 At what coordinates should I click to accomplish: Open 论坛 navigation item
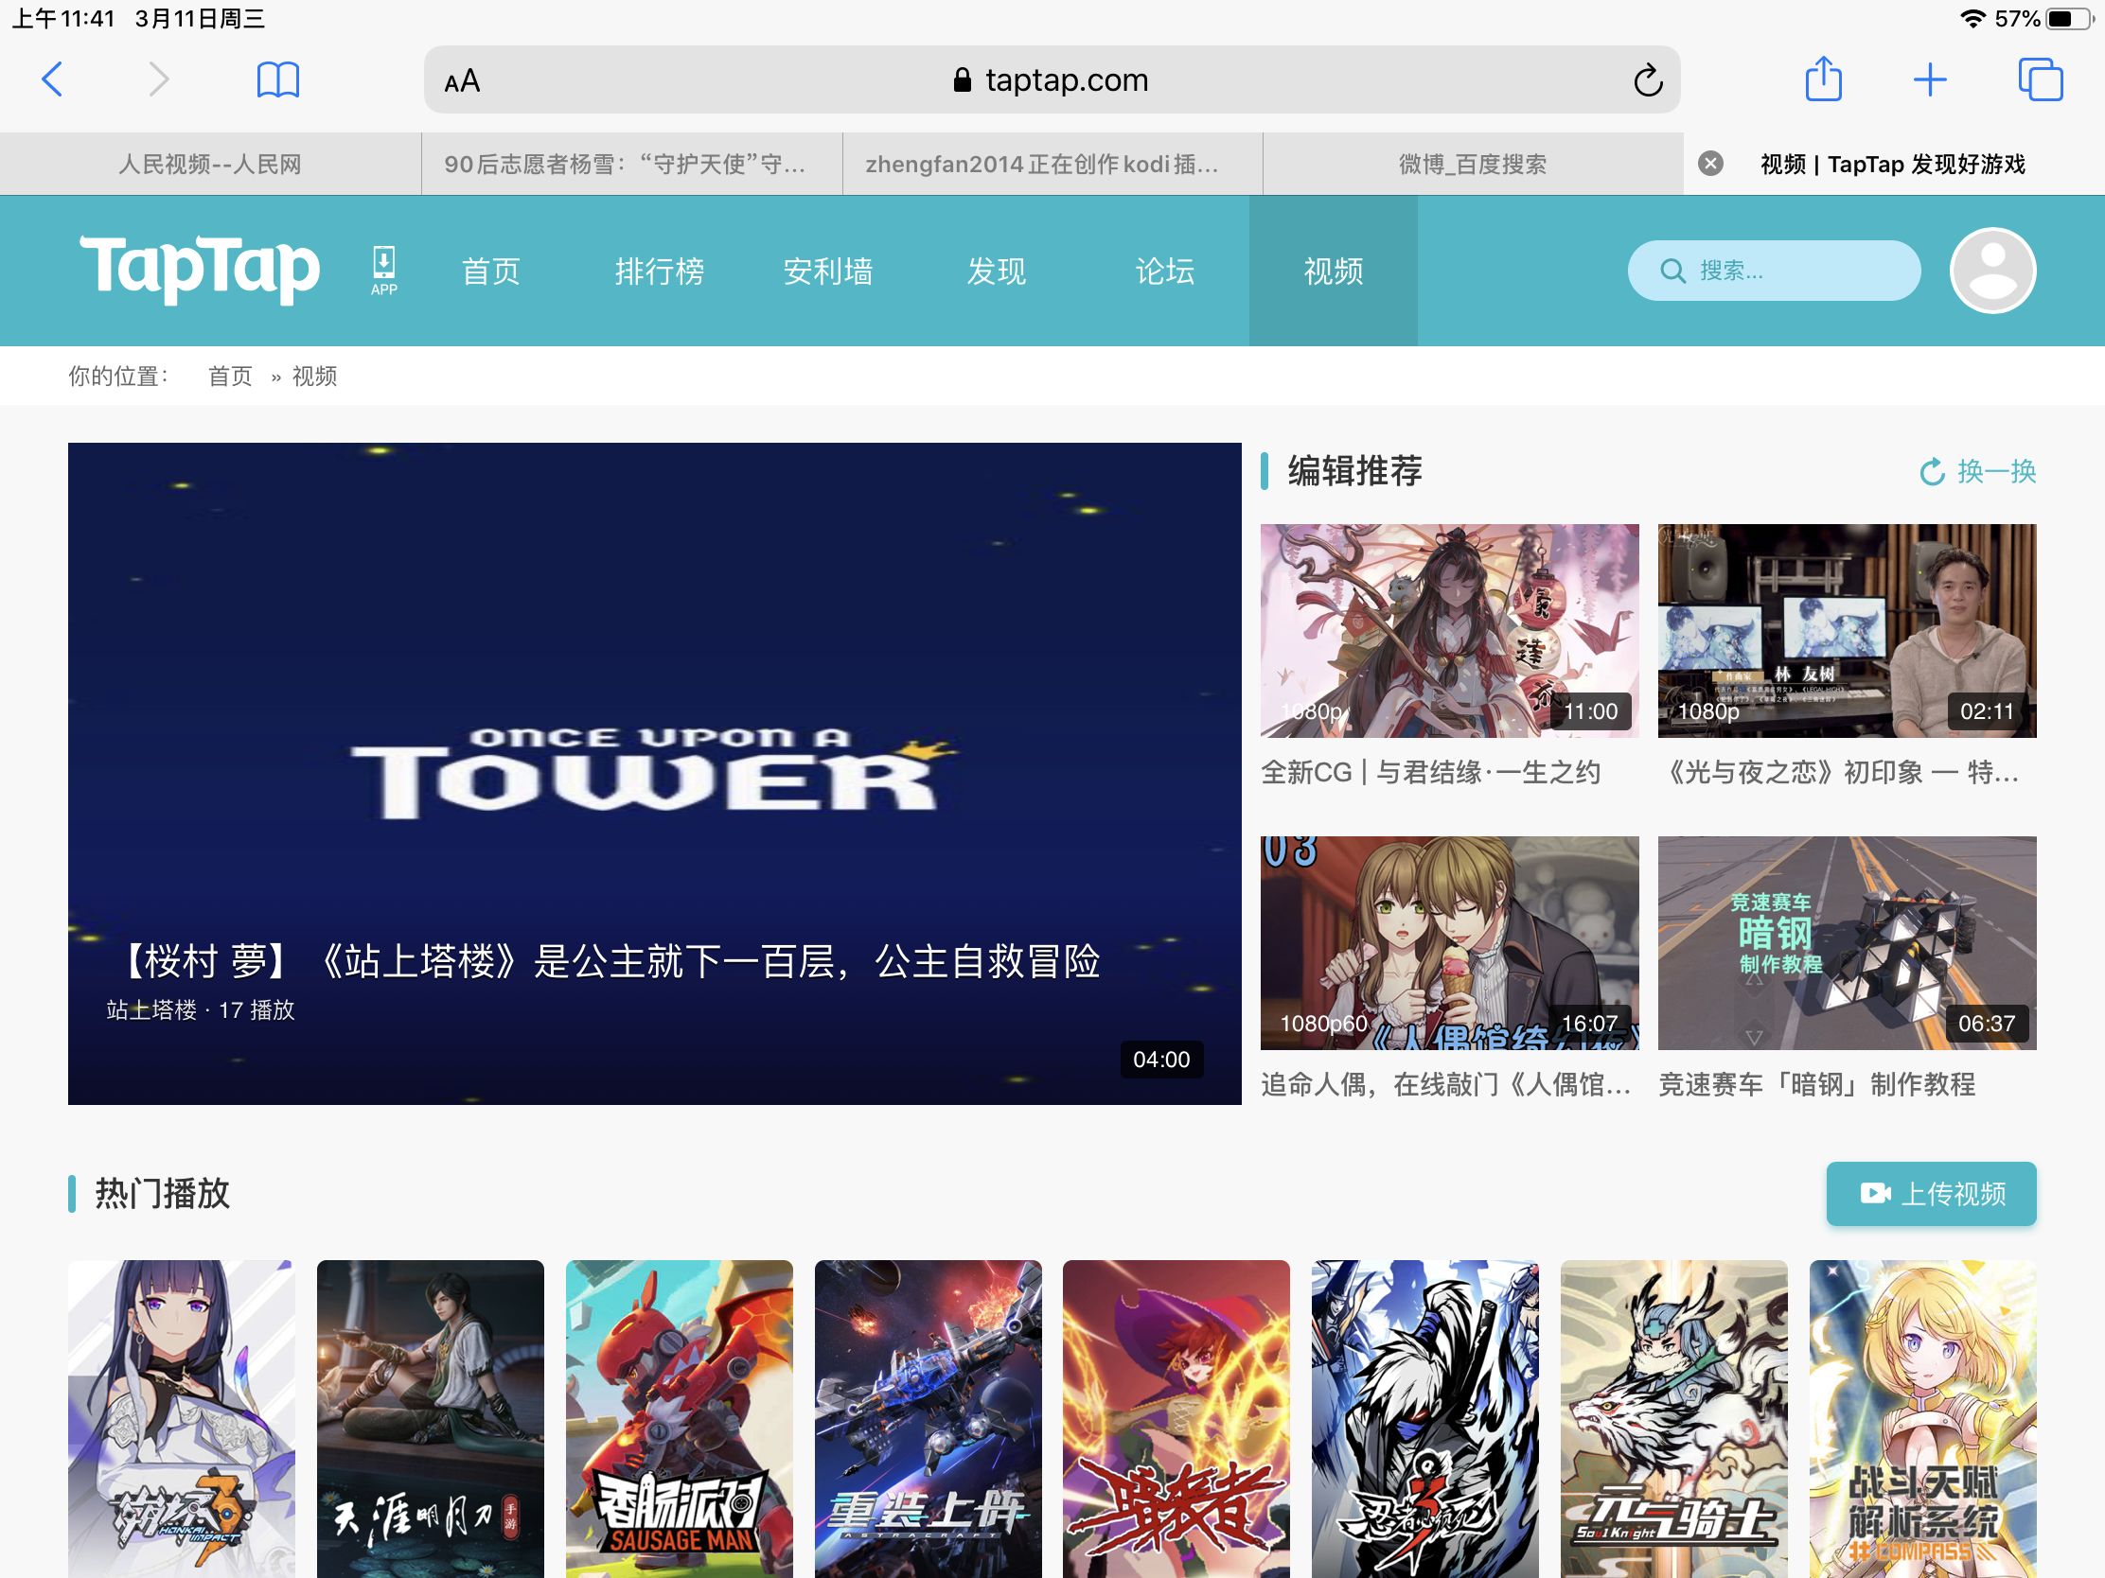click(x=1165, y=272)
